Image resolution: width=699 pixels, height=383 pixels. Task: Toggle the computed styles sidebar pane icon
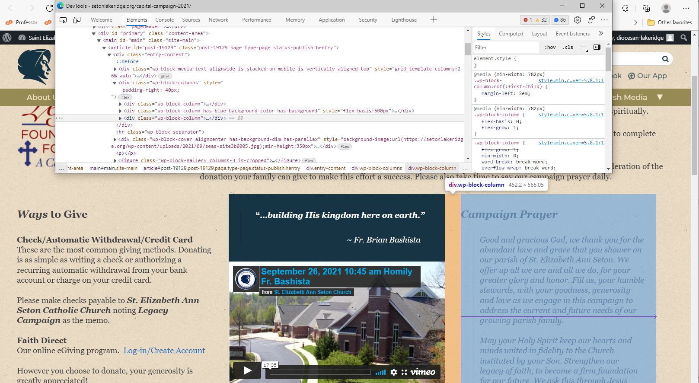[597, 47]
